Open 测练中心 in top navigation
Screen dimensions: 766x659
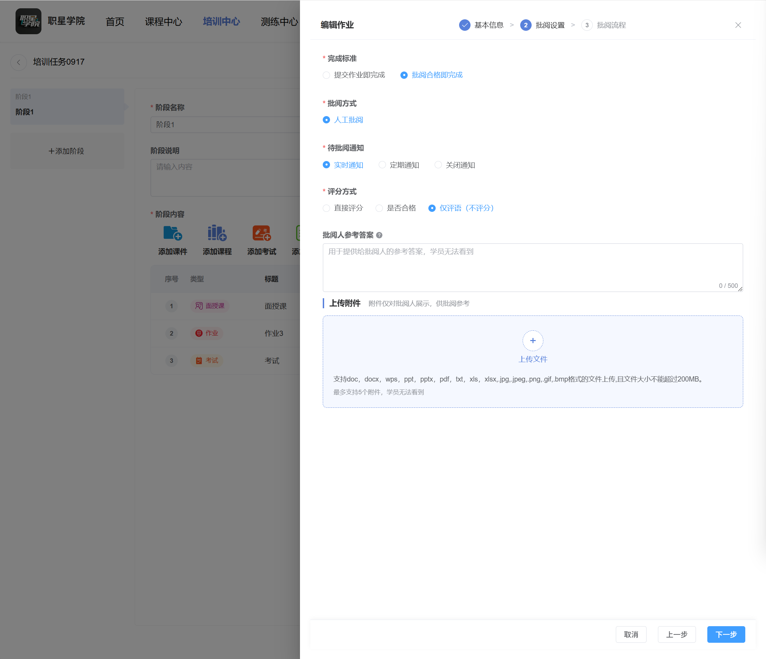click(279, 21)
